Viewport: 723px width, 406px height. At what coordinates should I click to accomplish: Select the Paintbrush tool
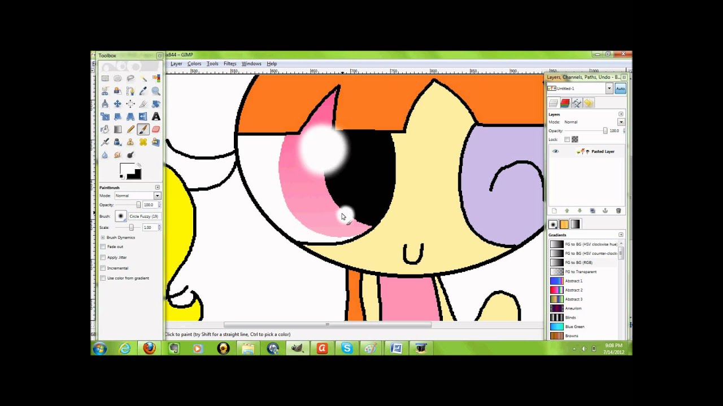[x=143, y=129]
